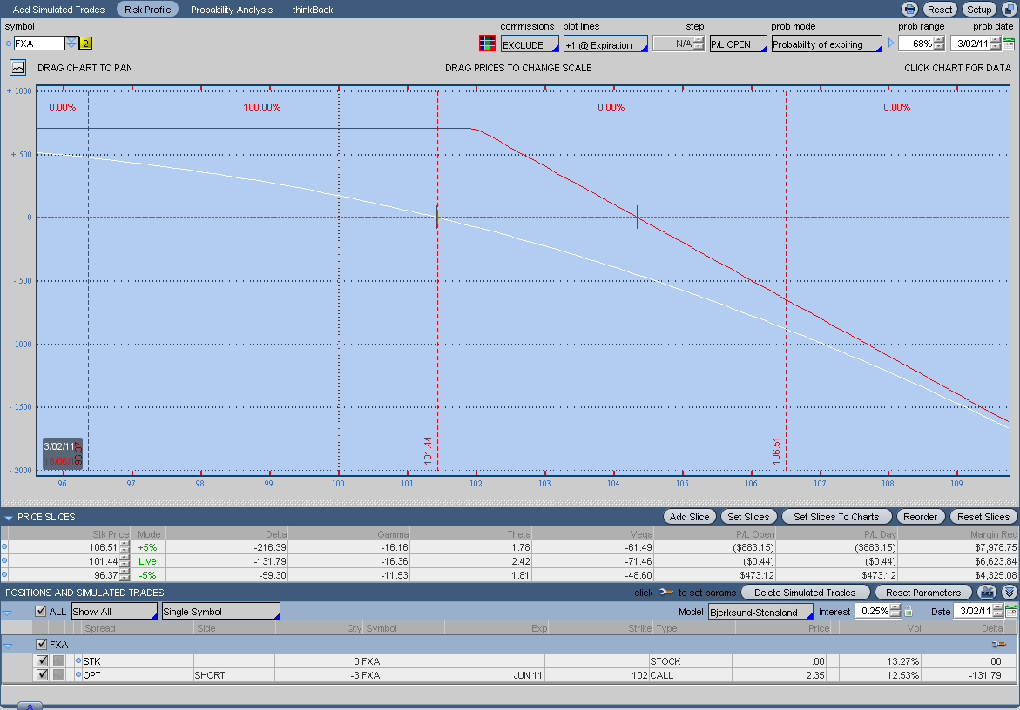Click Add Slice

point(690,517)
